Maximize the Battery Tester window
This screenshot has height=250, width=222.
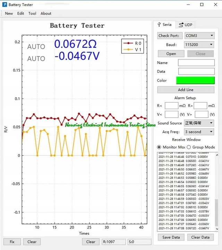202,5
